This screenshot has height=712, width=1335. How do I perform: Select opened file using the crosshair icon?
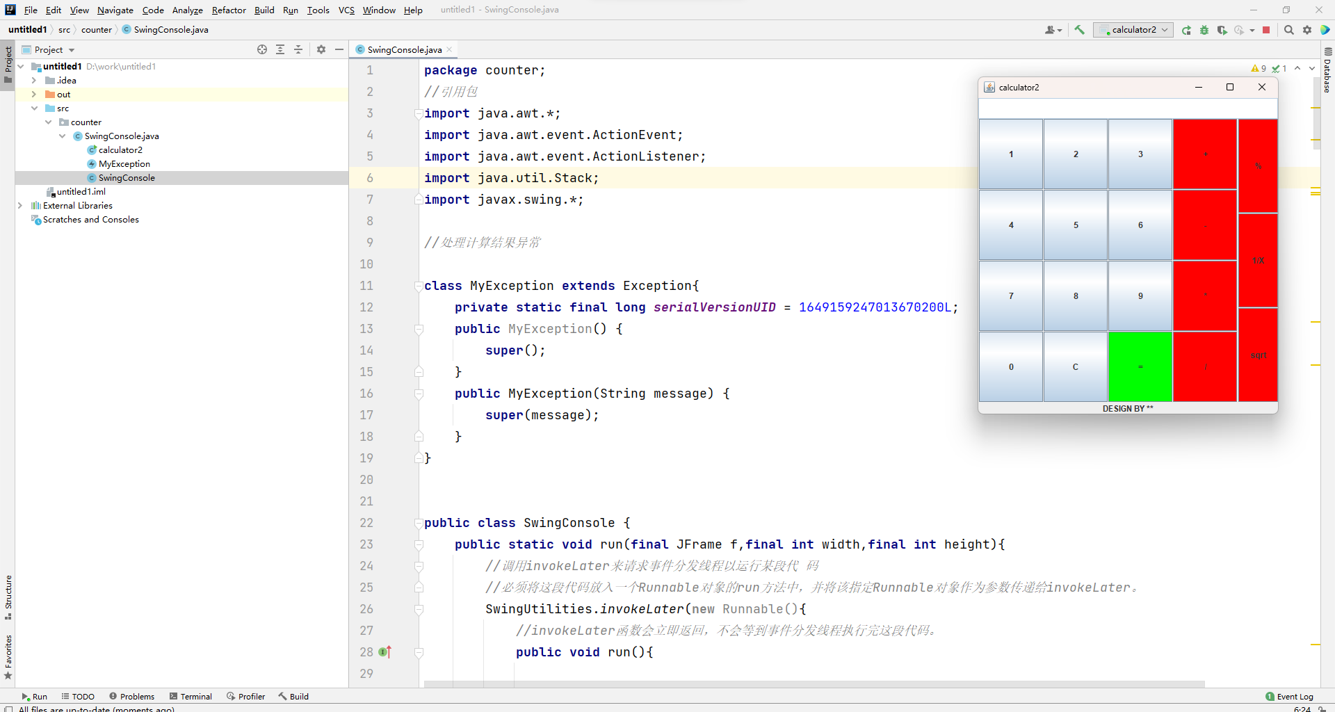[262, 49]
